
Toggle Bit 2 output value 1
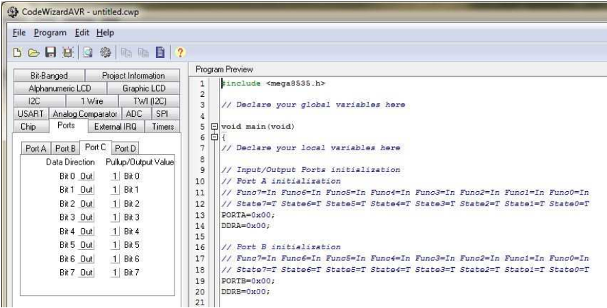pyautogui.click(x=115, y=204)
